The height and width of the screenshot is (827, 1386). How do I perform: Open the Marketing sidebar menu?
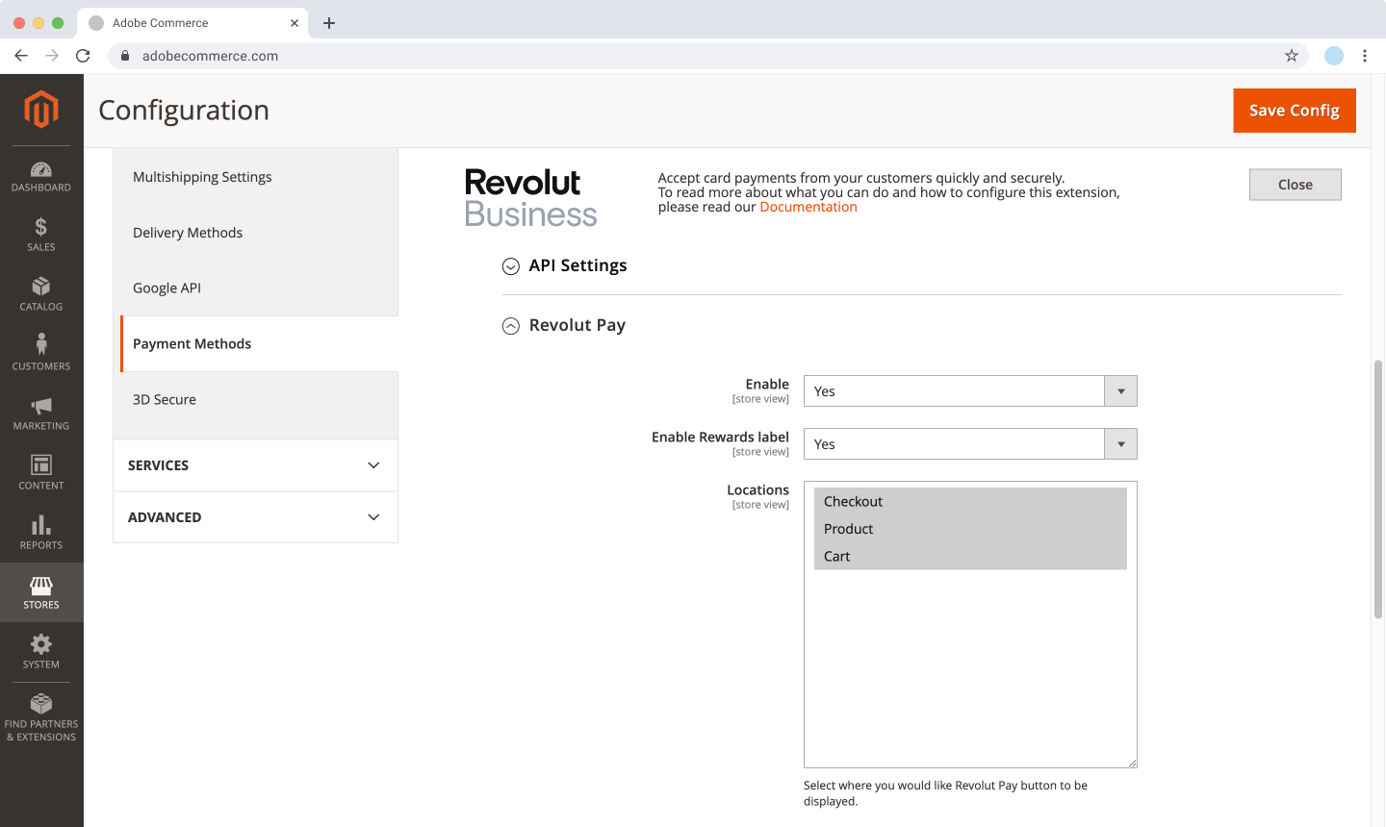[41, 413]
